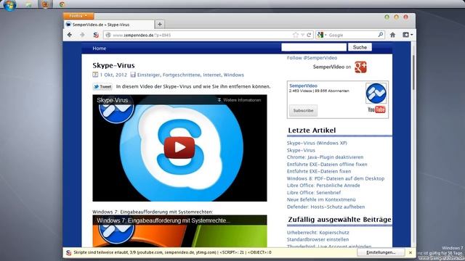Open Libre Office: Persönliche Anrede
This screenshot has width=465, height=261.
(323, 186)
